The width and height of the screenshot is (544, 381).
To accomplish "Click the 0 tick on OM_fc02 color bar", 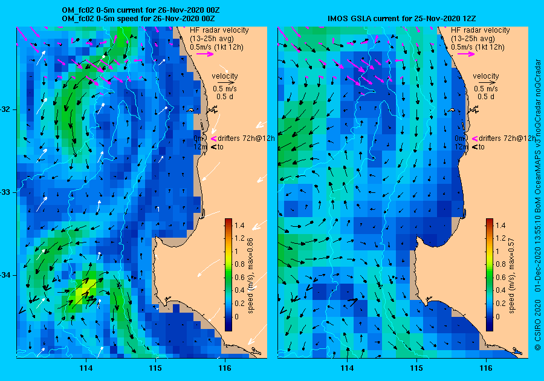I will point(236,316).
